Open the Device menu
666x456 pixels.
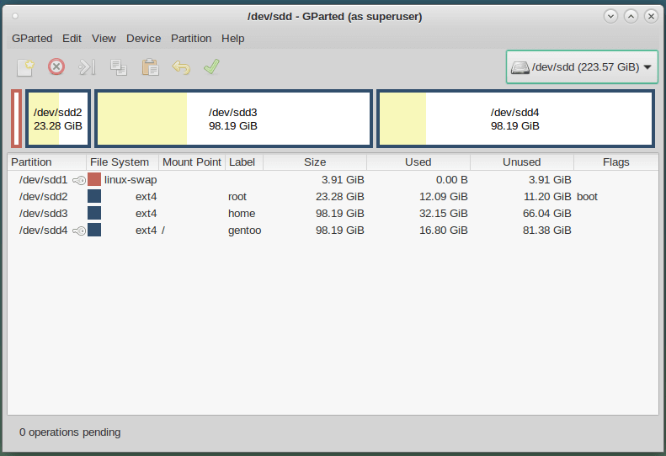click(143, 38)
